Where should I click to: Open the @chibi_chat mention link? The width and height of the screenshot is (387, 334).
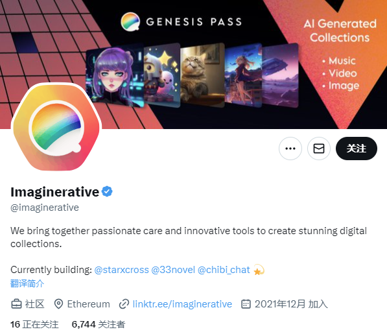click(224, 270)
